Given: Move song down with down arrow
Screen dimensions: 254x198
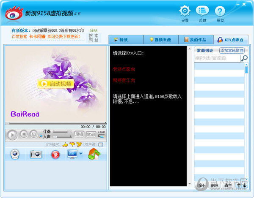Looking at the screenshot, I should (x=245, y=185).
